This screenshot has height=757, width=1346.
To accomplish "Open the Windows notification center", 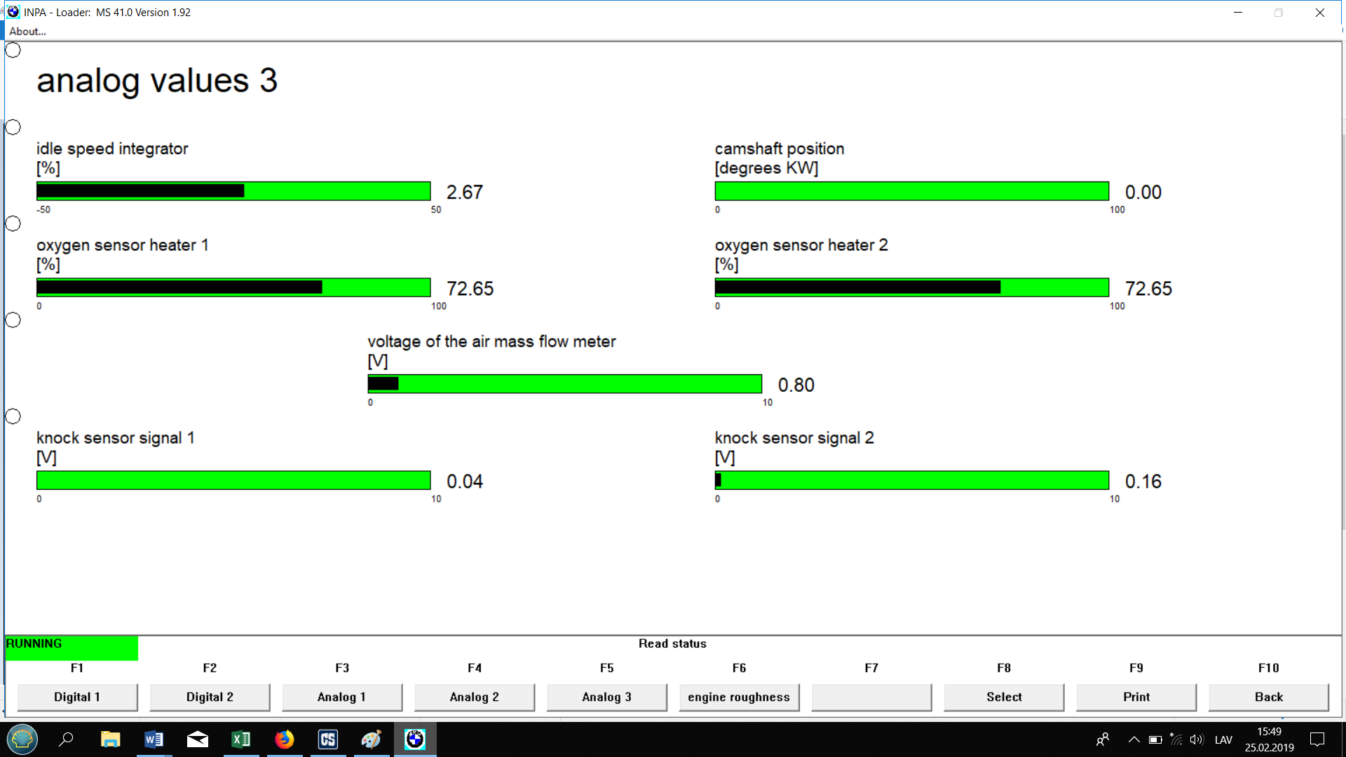I will [1317, 739].
